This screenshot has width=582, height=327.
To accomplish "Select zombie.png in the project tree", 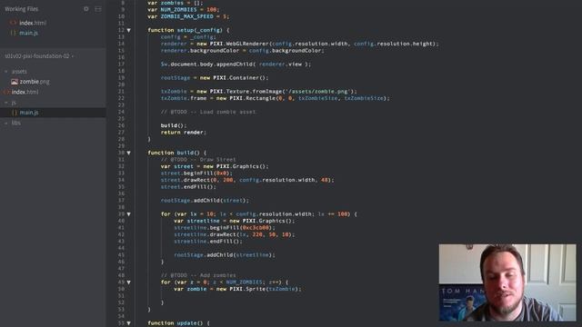I will 35,82.
